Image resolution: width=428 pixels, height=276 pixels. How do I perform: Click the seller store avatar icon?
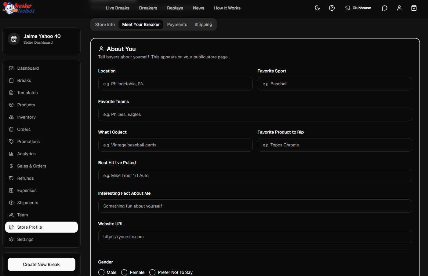14,39
